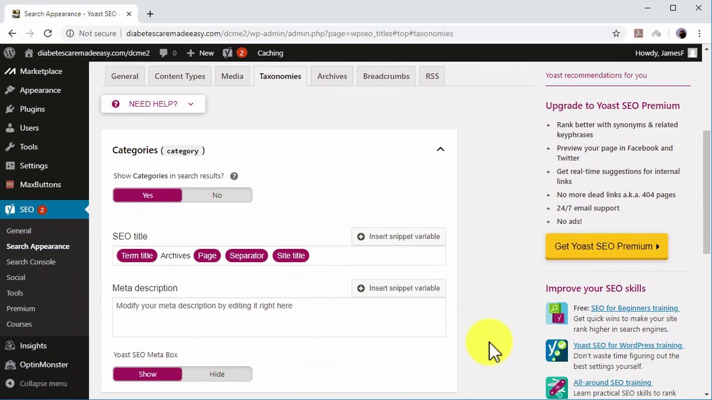Click Insert snippet variable for SEO title
Screen dimensions: 712x400
tap(398, 237)
